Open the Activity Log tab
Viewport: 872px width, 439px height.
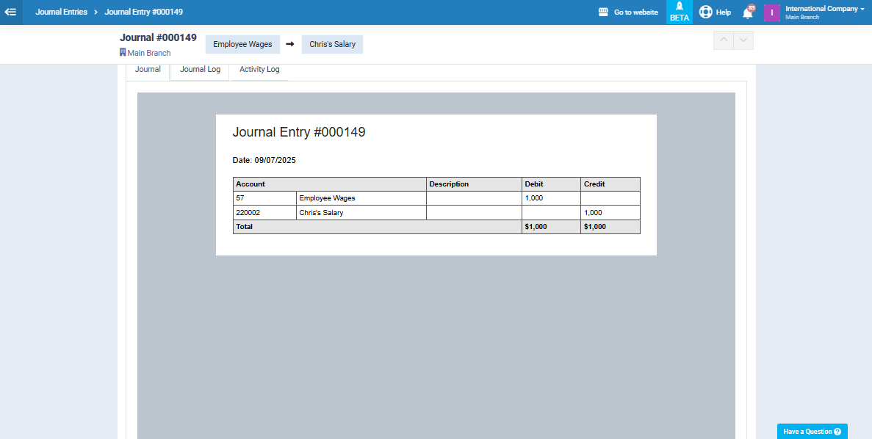(259, 70)
